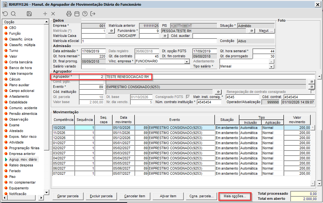Viewport: 323px width, 203px height.
Task: Select the 03/2027 competência row
Action: pyautogui.click(x=181, y=153)
